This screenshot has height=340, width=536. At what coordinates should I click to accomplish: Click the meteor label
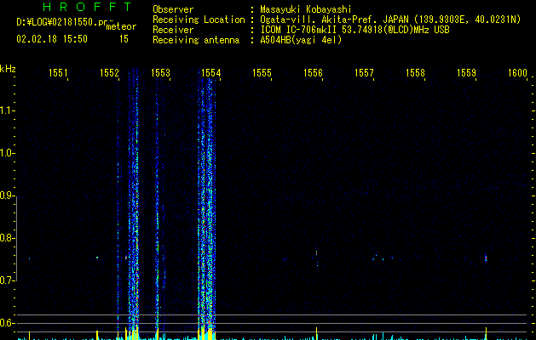121,26
